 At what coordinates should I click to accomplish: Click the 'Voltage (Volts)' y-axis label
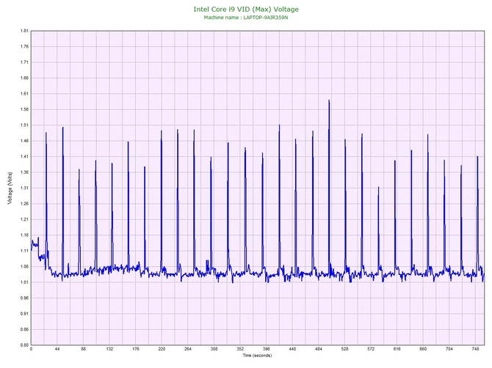click(x=10, y=188)
